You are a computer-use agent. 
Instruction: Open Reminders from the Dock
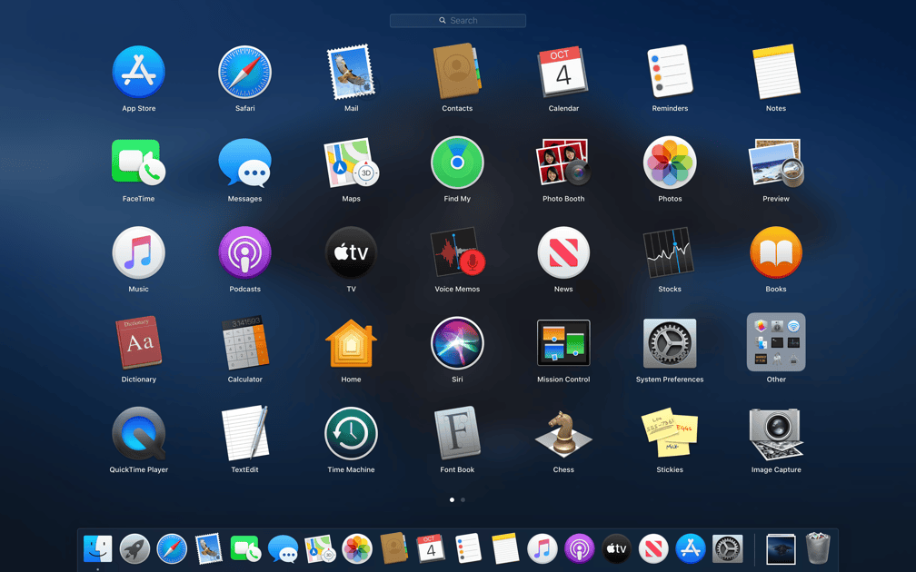[468, 548]
